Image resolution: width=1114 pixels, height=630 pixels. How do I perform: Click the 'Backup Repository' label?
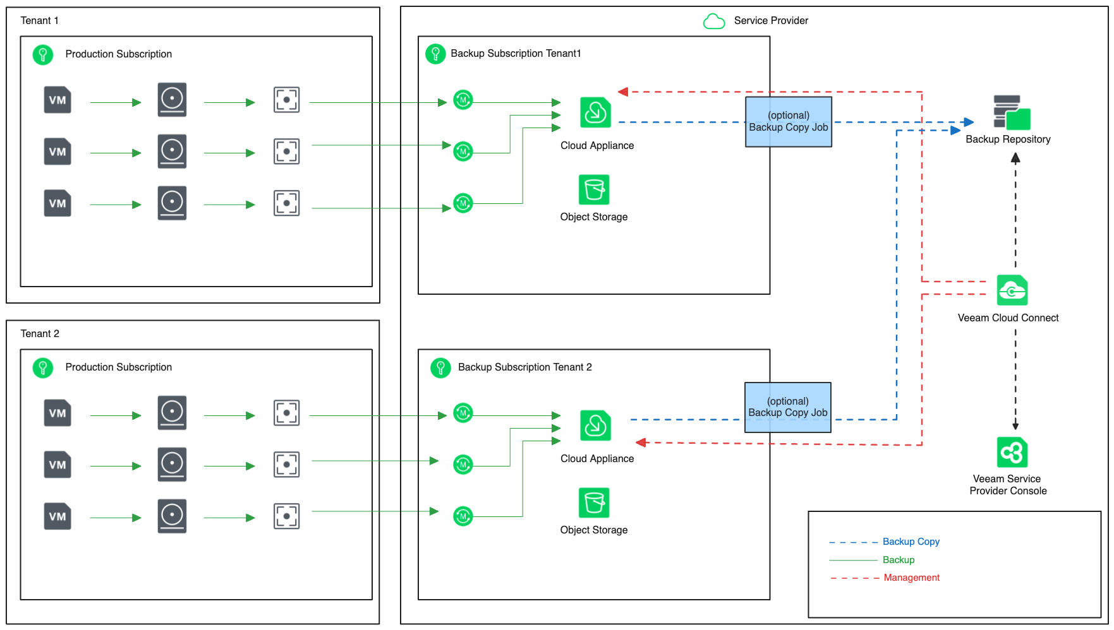click(x=1008, y=140)
